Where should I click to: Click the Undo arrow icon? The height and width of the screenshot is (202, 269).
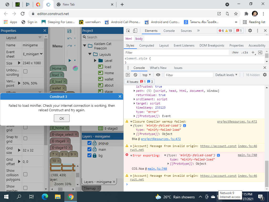click(69, 38)
